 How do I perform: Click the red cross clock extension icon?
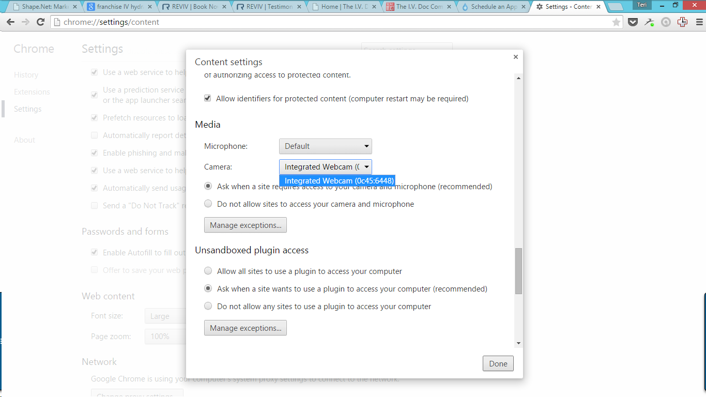click(x=682, y=22)
